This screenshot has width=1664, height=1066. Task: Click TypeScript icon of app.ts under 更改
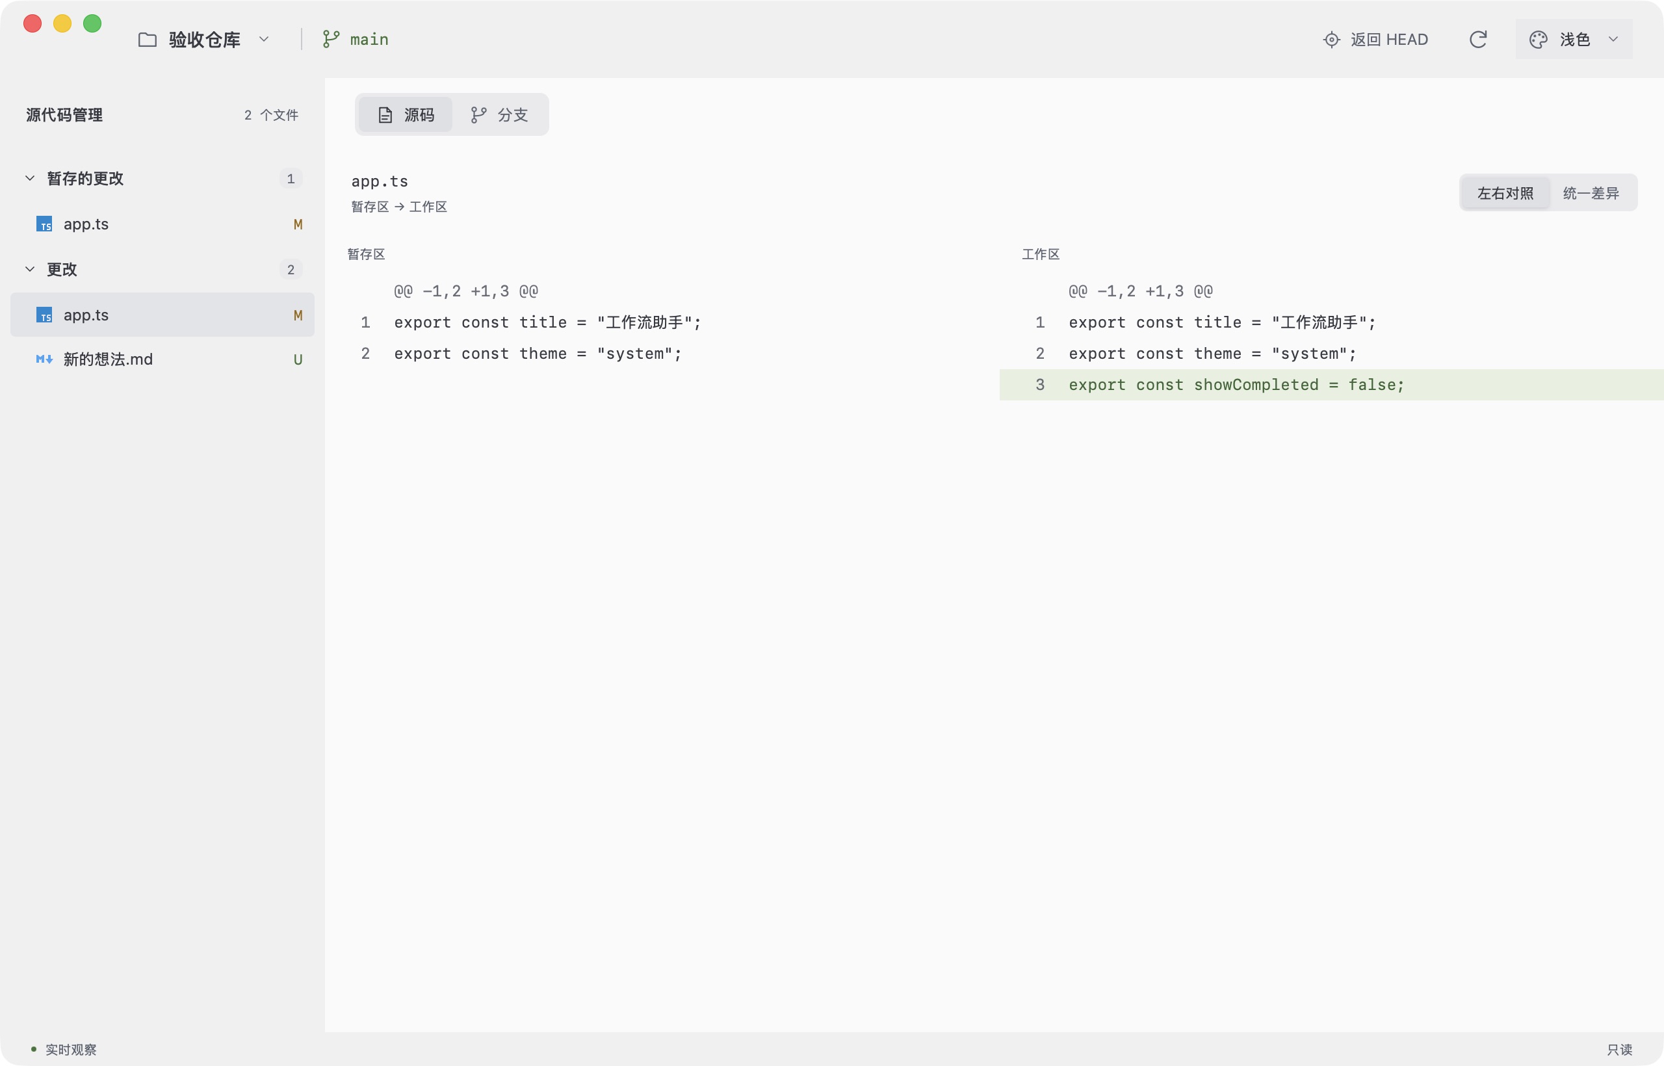click(44, 315)
